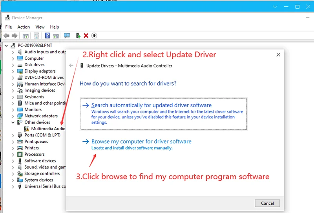Click Scan for hardware changes monitor icon

point(67,36)
